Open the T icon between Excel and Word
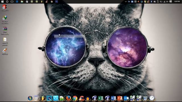 click(x=107, y=98)
